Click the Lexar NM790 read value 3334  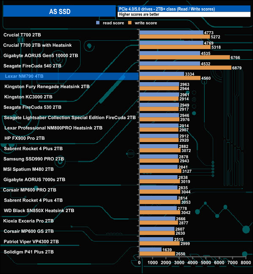[190, 74]
